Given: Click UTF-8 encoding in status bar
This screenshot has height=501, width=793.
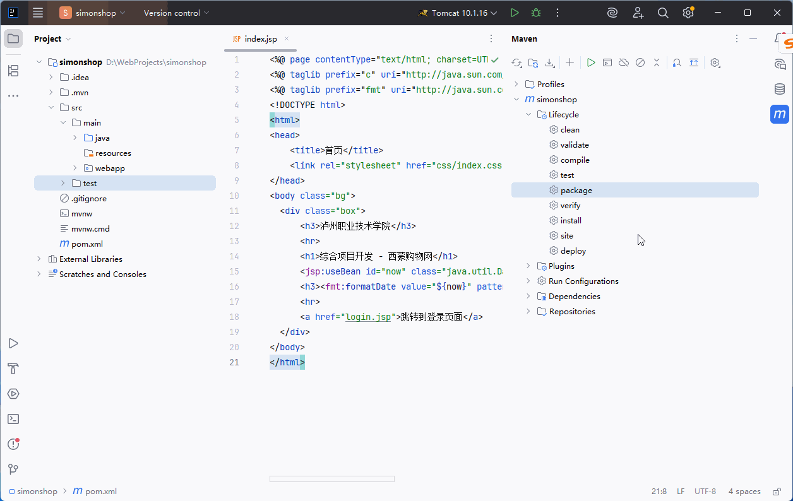Looking at the screenshot, I should 705,492.
